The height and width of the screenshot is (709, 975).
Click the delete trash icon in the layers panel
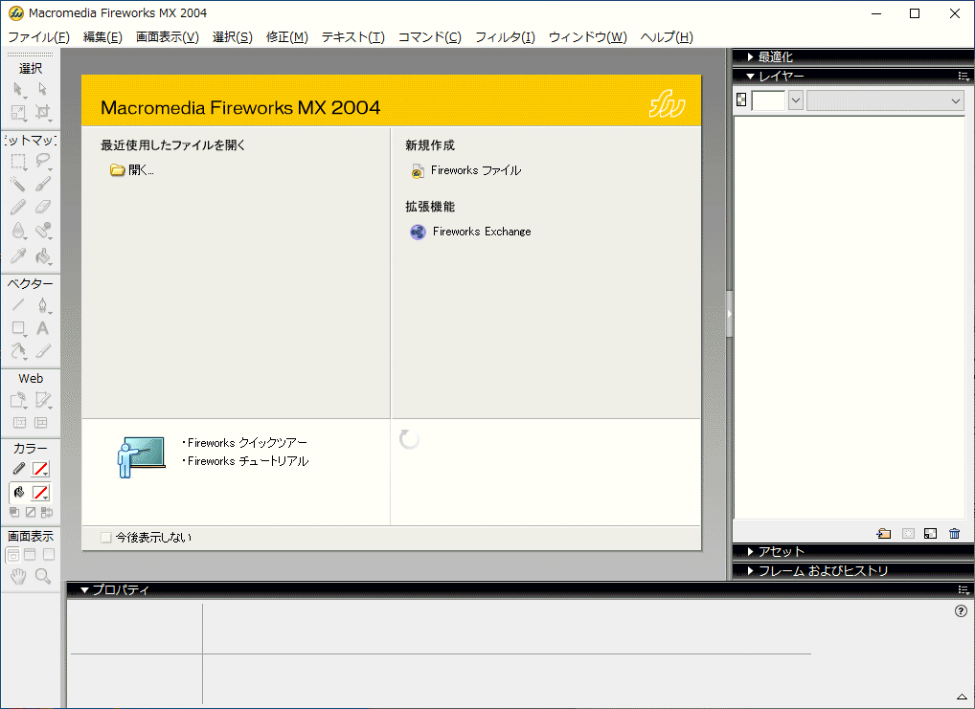point(954,534)
